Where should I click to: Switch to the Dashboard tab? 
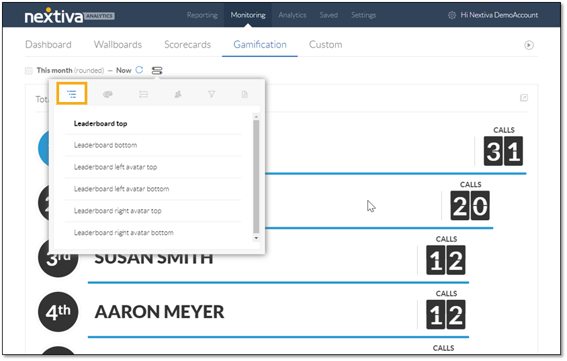pos(48,44)
